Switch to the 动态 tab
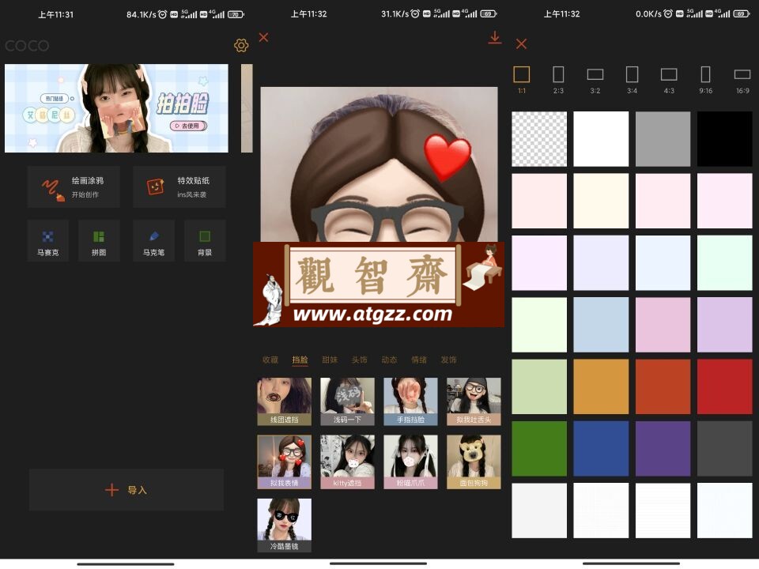The image size is (759, 569). [389, 360]
